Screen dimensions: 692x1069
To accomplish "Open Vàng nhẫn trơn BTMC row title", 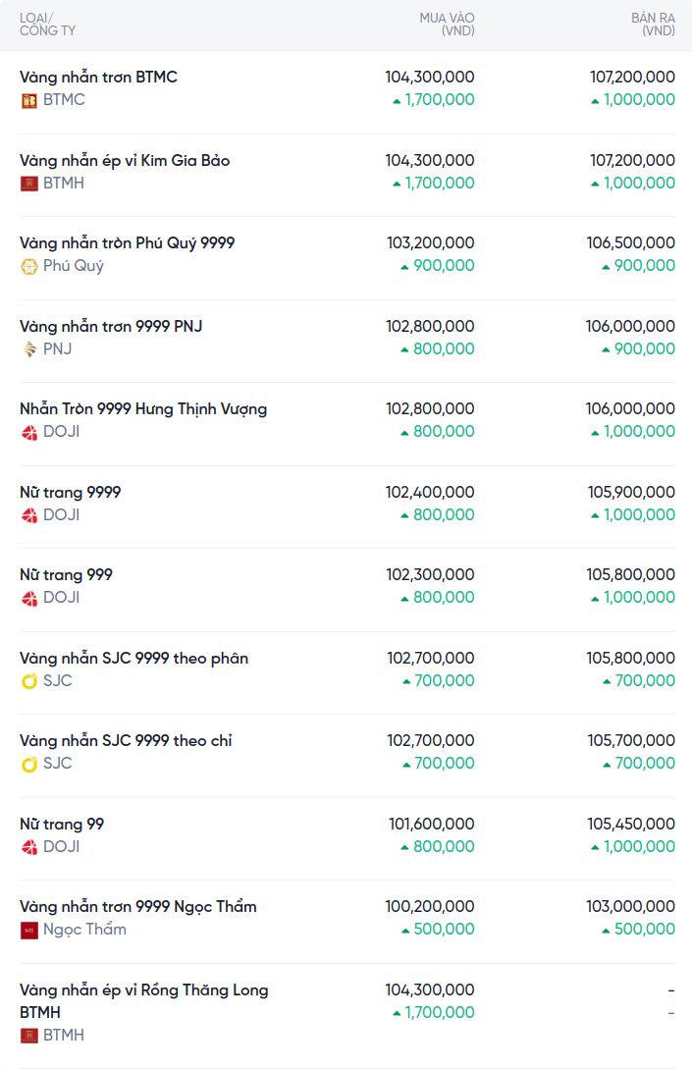I will coord(98,77).
